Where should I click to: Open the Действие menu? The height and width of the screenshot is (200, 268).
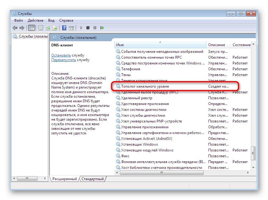(x=35, y=20)
